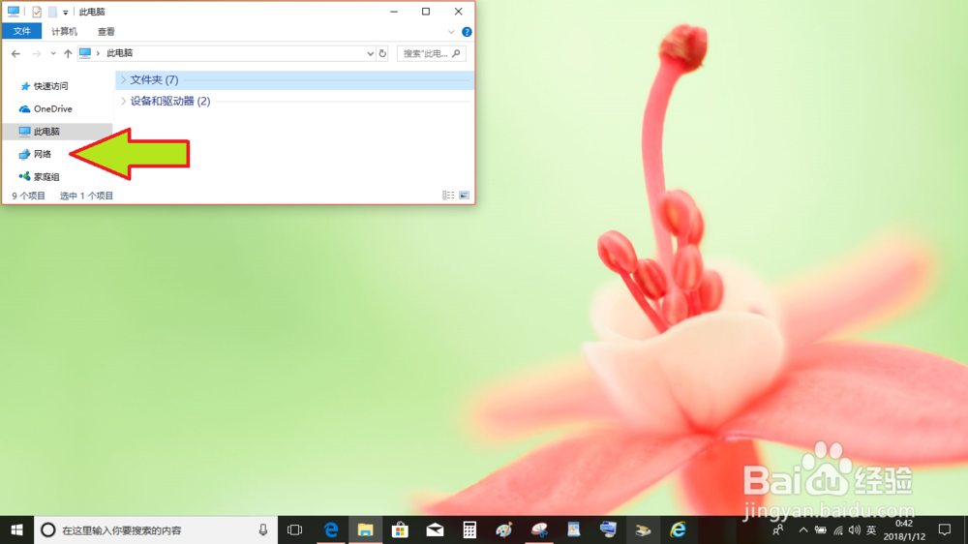Open Calculator from taskbar
This screenshot has width=968, height=544.
pos(469,529)
